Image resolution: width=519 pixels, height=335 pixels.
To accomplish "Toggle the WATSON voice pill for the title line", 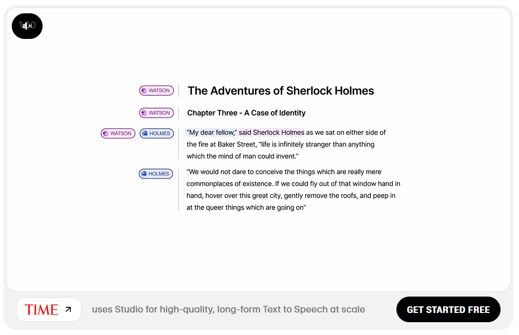I will (x=156, y=90).
